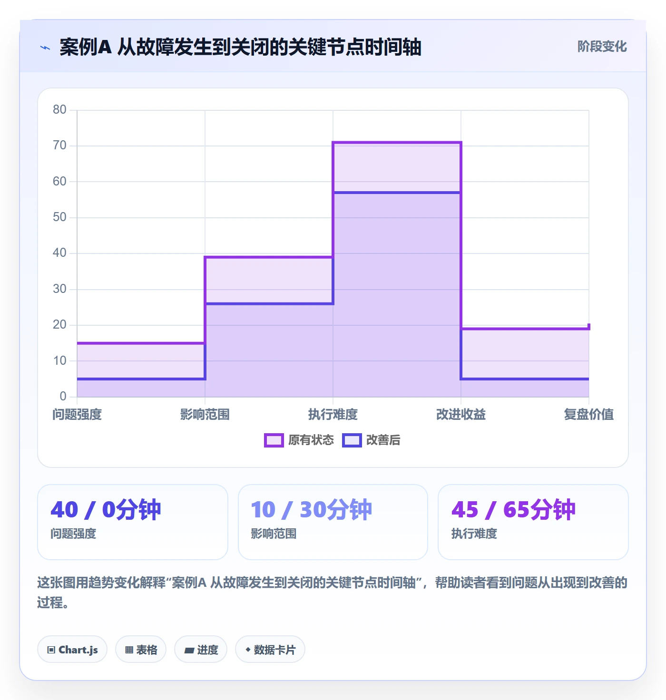Viewport: 666px width, 700px height.
Task: Click the y-axis value 80
Action: pos(59,110)
